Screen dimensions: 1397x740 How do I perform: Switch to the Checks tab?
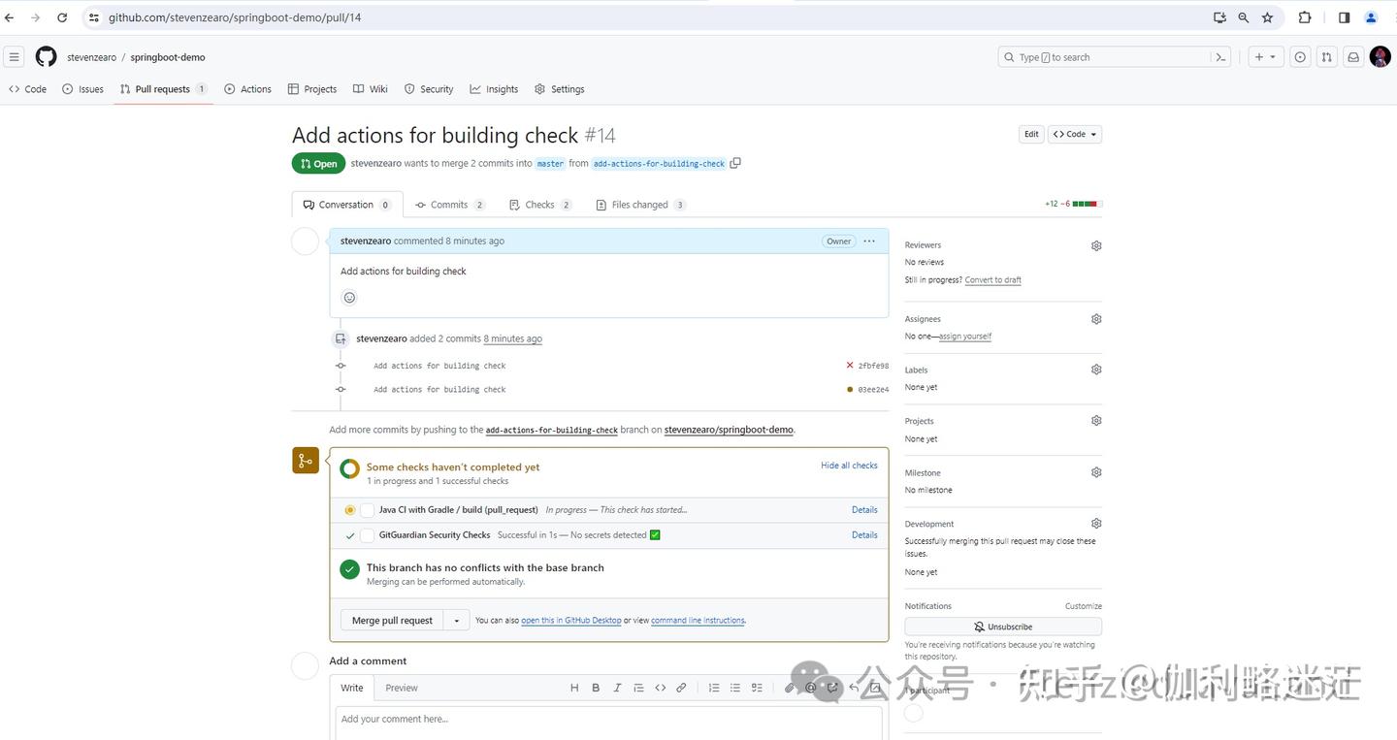tap(539, 205)
